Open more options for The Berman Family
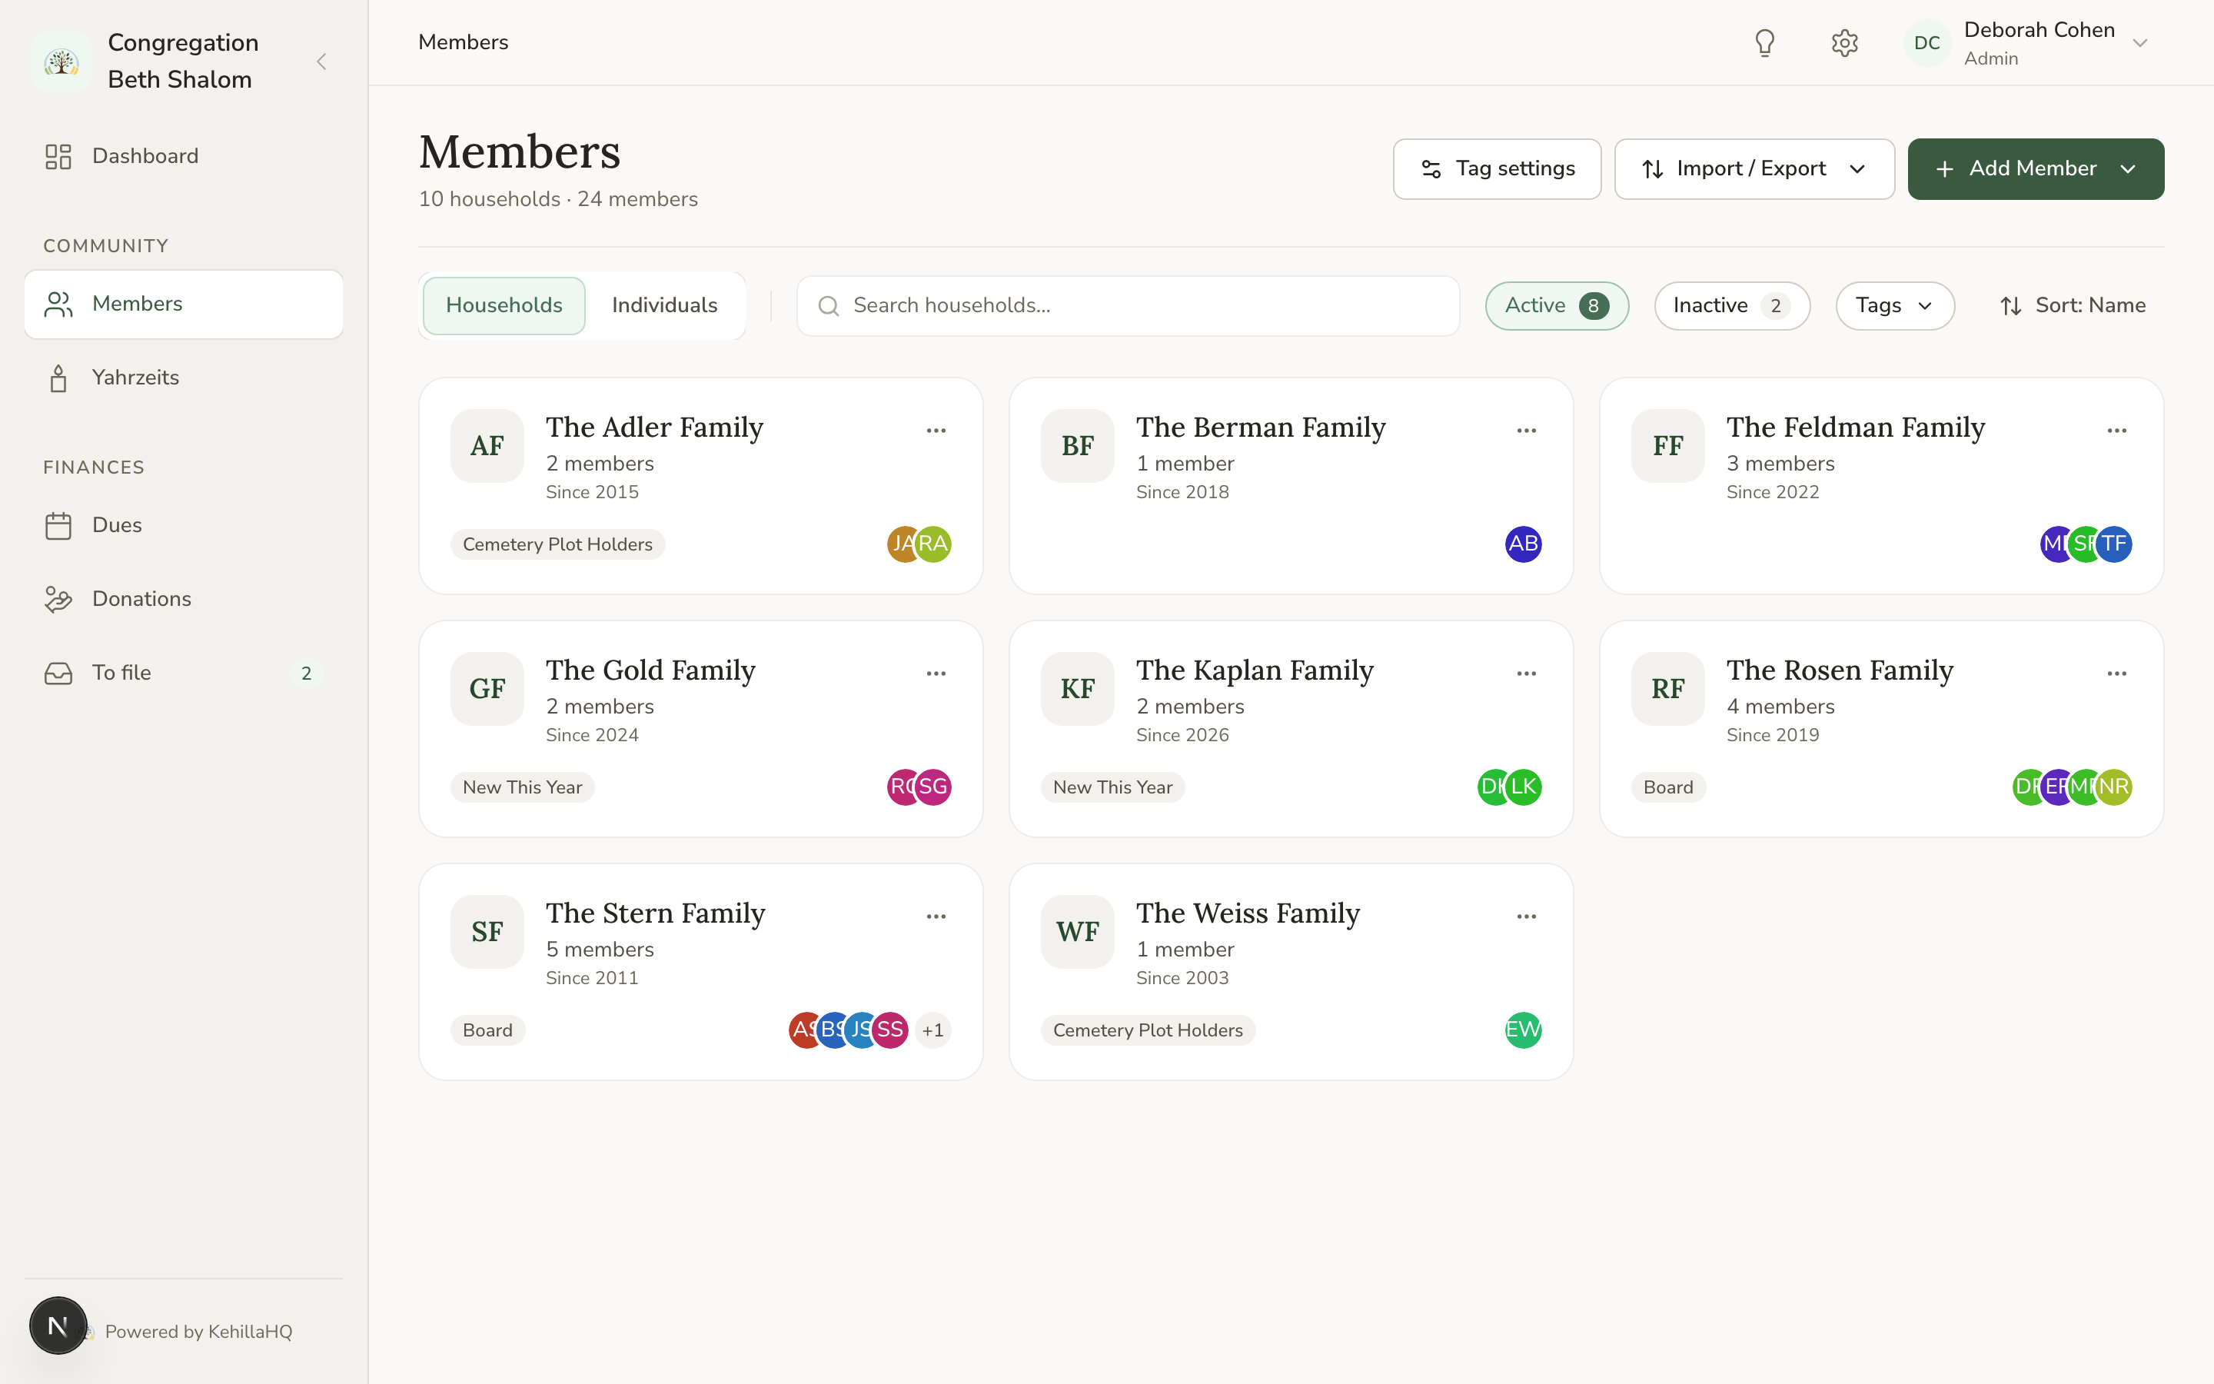Image resolution: width=2214 pixels, height=1384 pixels. point(1526,431)
